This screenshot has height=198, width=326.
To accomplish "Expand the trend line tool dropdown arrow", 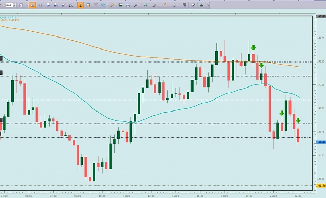I will click(x=170, y=5).
